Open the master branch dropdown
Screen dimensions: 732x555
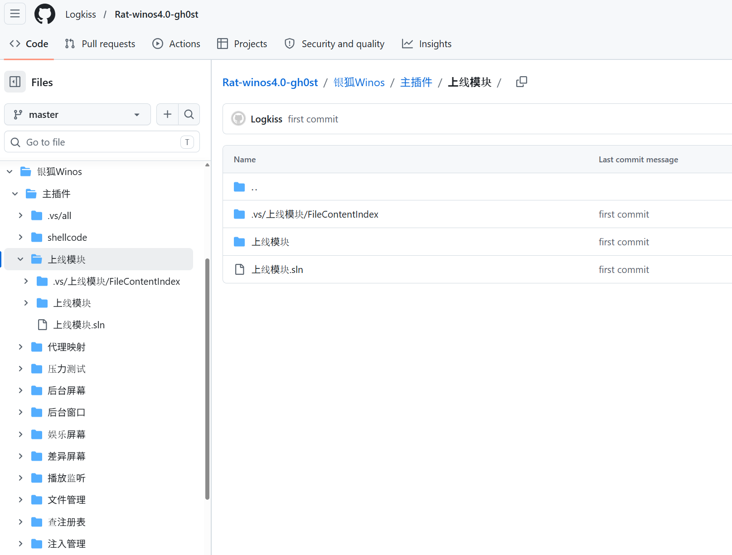[x=78, y=114]
